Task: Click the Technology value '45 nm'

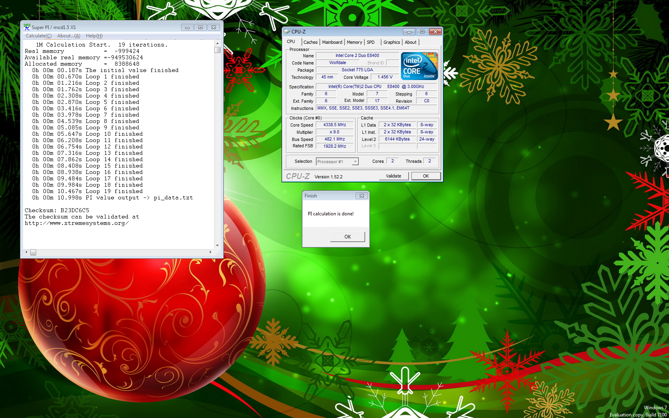Action: (x=327, y=77)
